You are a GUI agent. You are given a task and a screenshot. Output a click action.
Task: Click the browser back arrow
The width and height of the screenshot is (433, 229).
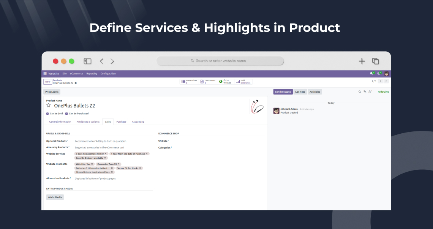102,61
